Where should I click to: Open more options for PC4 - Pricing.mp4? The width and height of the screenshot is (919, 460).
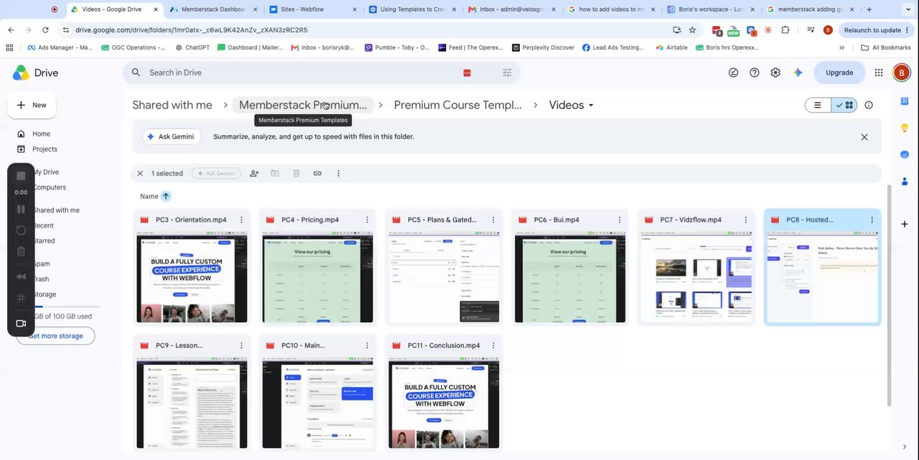click(367, 220)
